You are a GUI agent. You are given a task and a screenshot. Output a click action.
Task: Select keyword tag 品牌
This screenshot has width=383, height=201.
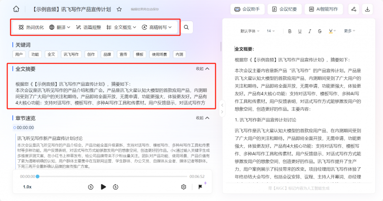(x=107, y=54)
